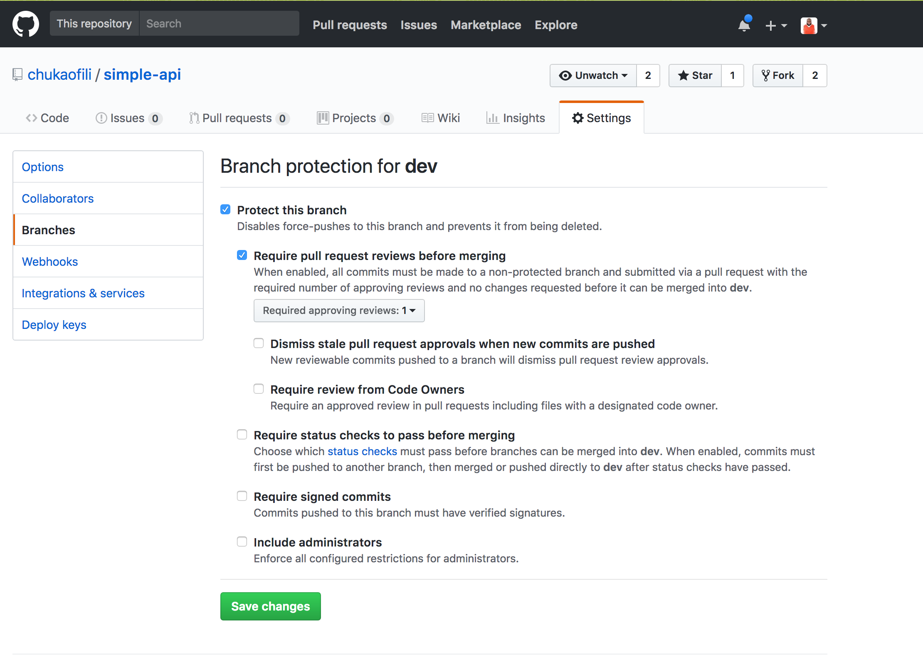Screen dimensions: 923x657
Task: Open Webhooks in settings sidebar
Action: [50, 262]
